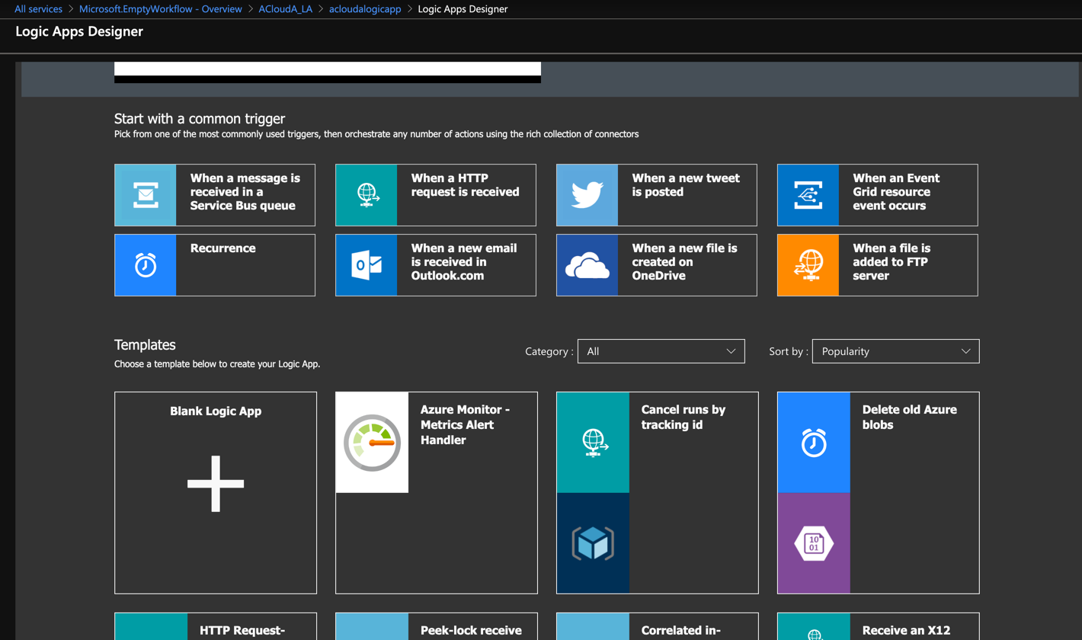1082x640 pixels.
Task: Click the teal globe icon in Cancel runs
Action: click(593, 443)
